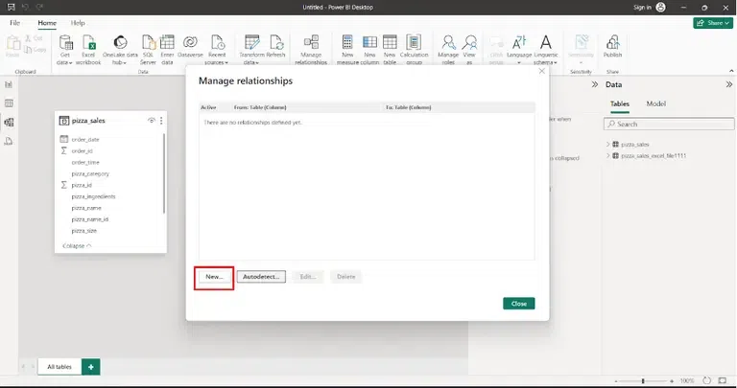Viewport: 737px width, 388px height.
Task: Open Dataverse connector
Action: click(190, 46)
